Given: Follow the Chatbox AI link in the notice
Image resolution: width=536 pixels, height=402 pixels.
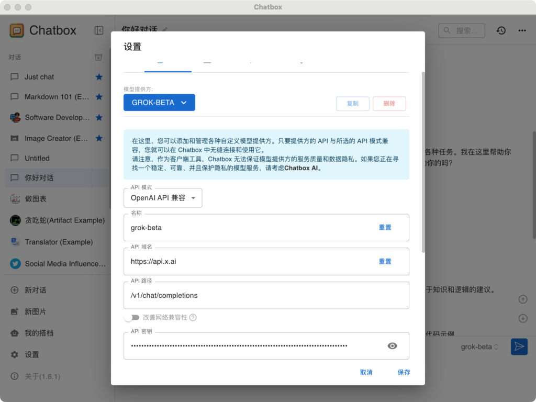Looking at the screenshot, I should coord(301,168).
